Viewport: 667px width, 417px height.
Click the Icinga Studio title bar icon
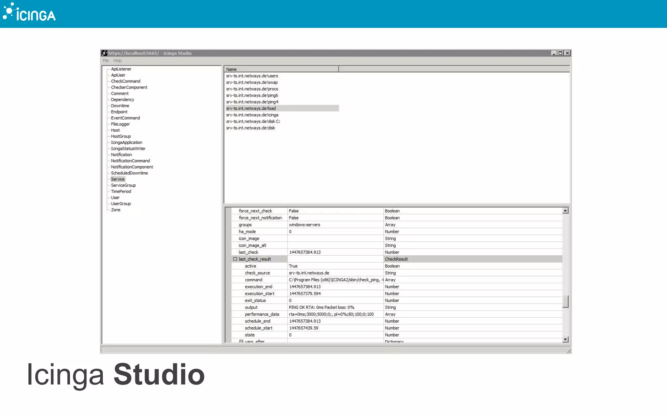tap(104, 53)
